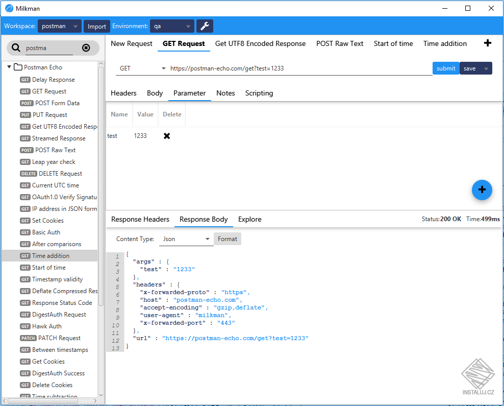This screenshot has height=406, width=504.
Task: Collapse the Postman Echo folder
Action: coord(9,67)
